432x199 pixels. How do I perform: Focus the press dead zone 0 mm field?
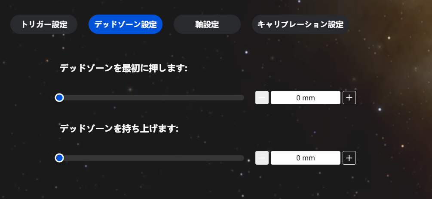(306, 98)
